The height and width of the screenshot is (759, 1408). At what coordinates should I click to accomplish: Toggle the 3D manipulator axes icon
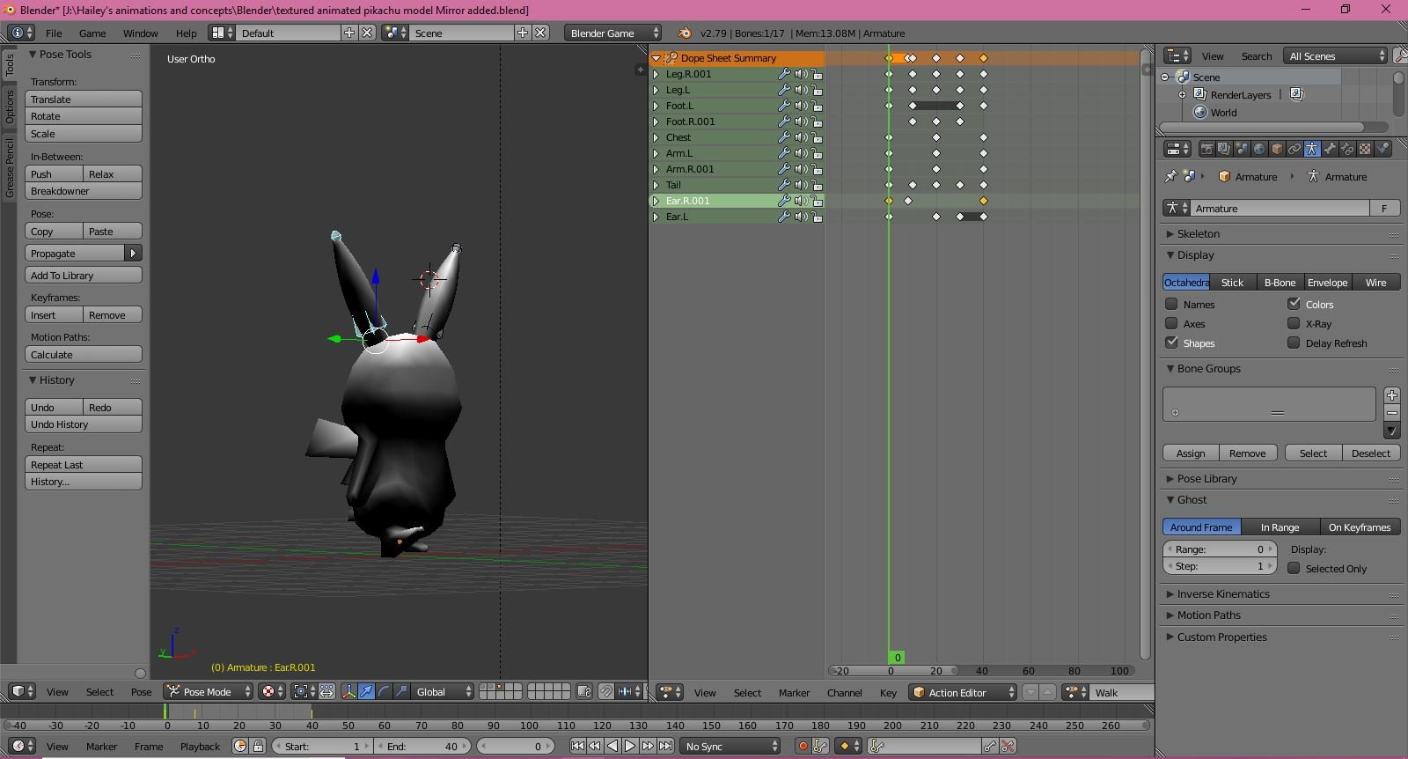pyautogui.click(x=348, y=692)
